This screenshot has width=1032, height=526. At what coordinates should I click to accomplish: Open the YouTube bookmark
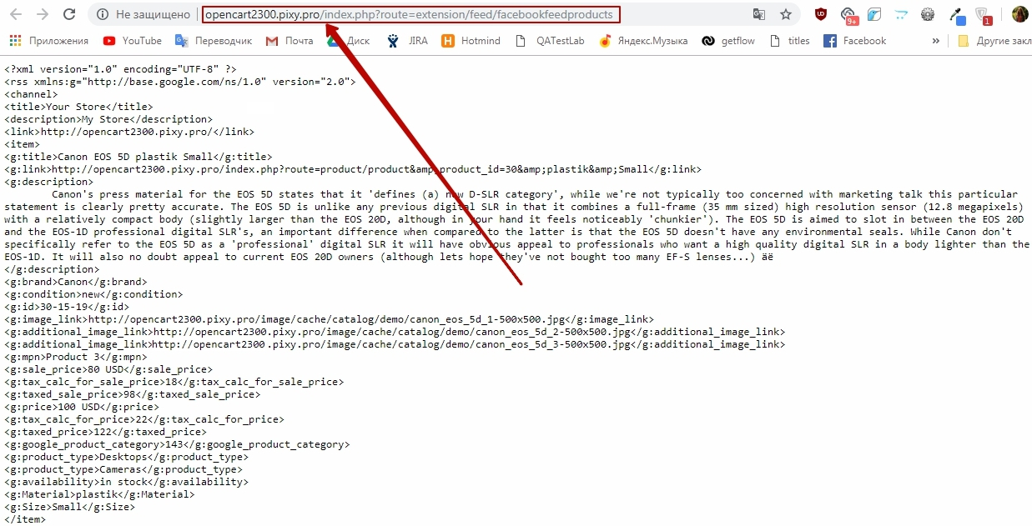(x=132, y=41)
